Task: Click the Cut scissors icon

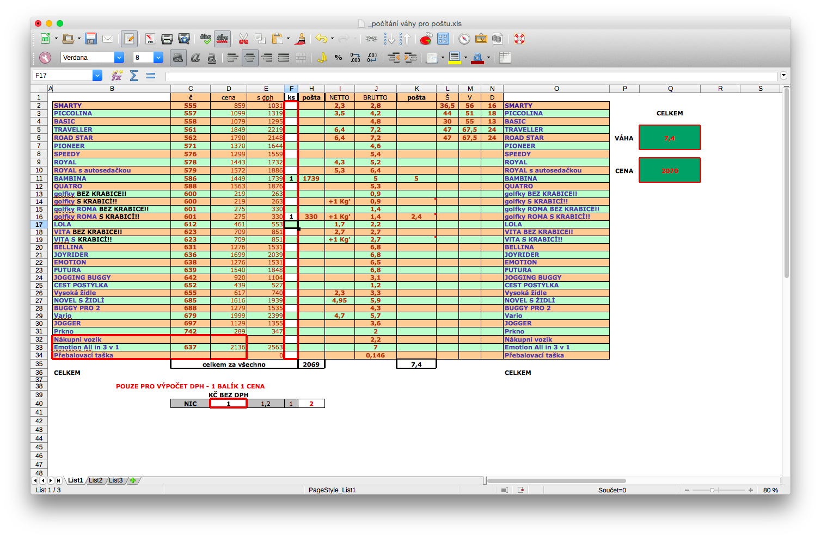Action: pyautogui.click(x=243, y=39)
